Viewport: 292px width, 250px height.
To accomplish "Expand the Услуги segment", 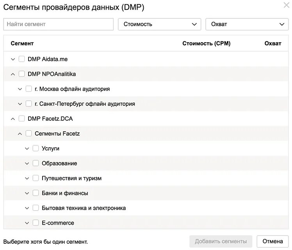I will click(x=27, y=148).
